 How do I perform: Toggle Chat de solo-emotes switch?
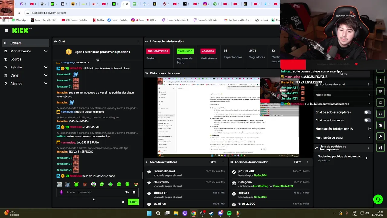(x=367, y=121)
